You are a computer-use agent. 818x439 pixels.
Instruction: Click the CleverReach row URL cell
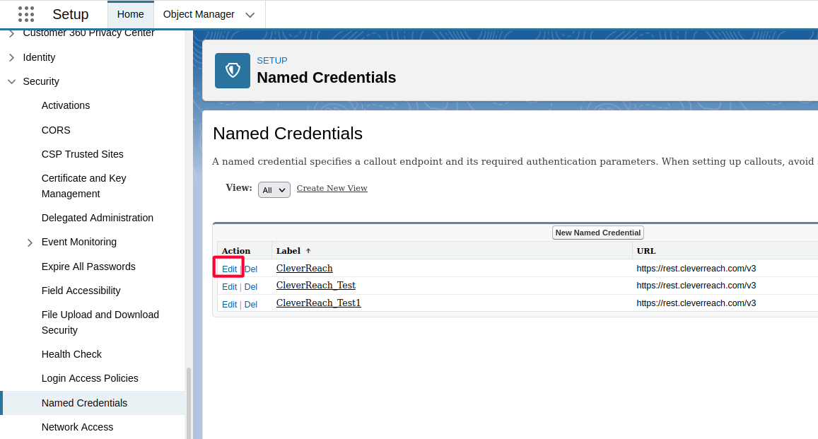click(696, 269)
